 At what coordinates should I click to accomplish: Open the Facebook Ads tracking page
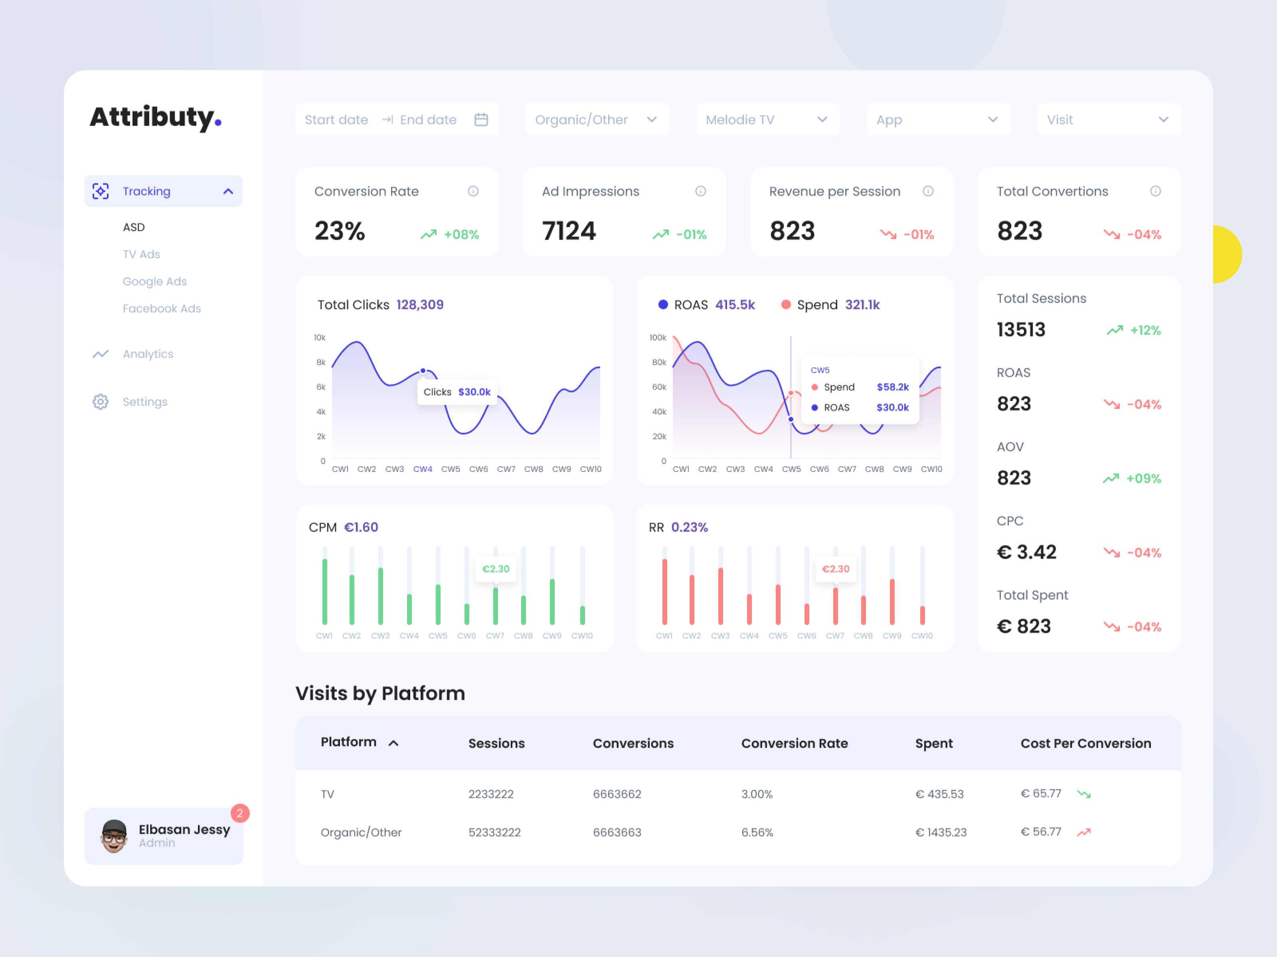[162, 308]
